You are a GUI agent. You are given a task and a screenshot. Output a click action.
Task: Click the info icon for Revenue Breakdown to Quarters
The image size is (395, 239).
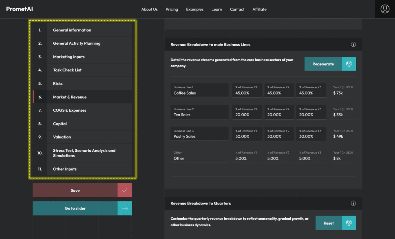point(353,203)
